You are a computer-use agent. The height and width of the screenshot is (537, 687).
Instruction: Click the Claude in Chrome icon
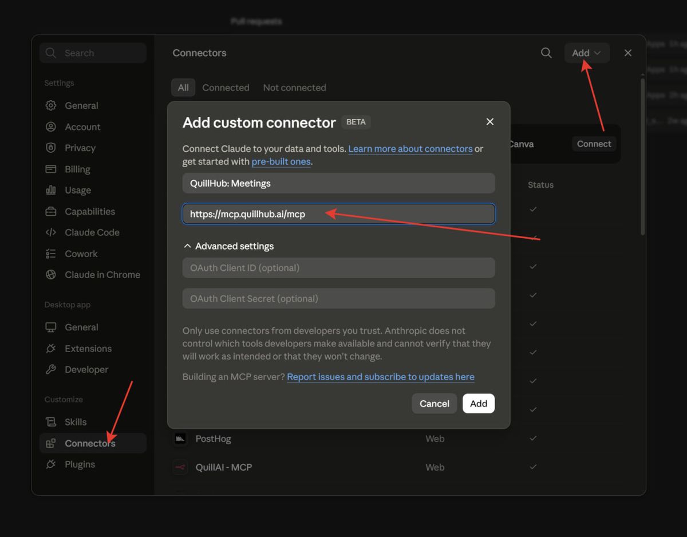[x=51, y=275]
